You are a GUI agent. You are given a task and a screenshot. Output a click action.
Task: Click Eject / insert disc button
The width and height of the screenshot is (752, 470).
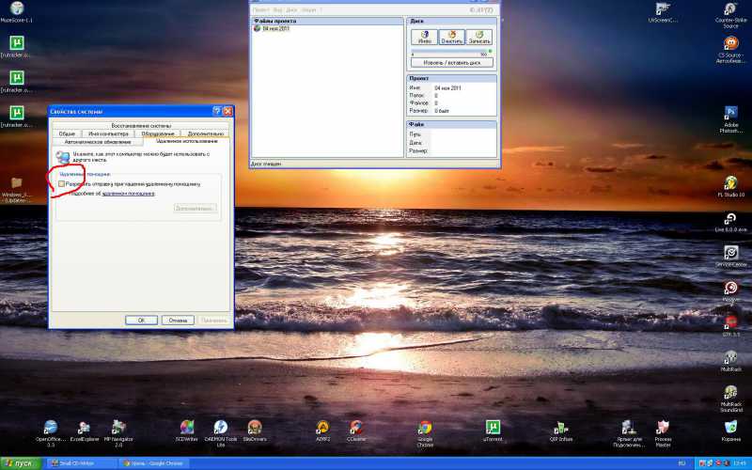click(452, 62)
